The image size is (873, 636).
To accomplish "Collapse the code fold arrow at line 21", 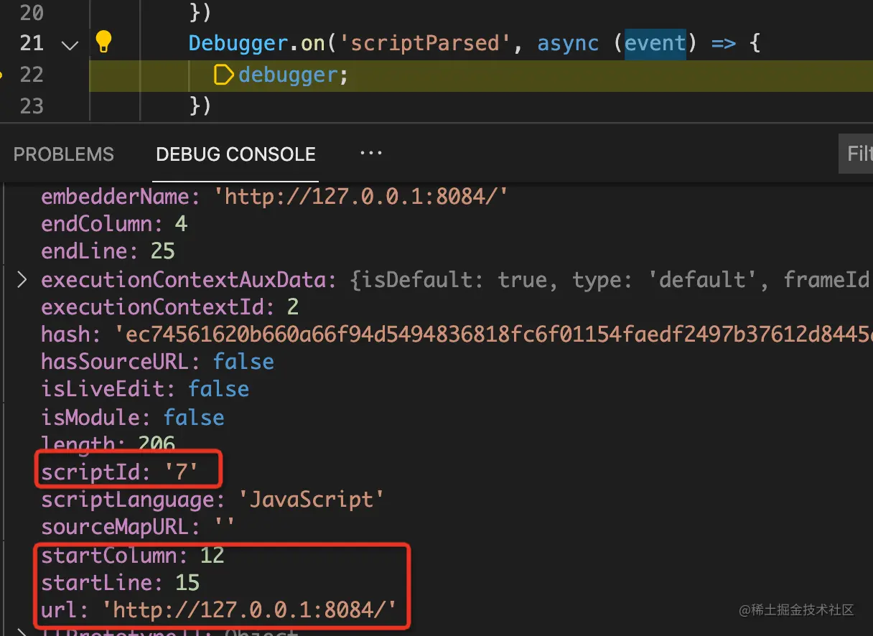I will point(70,45).
